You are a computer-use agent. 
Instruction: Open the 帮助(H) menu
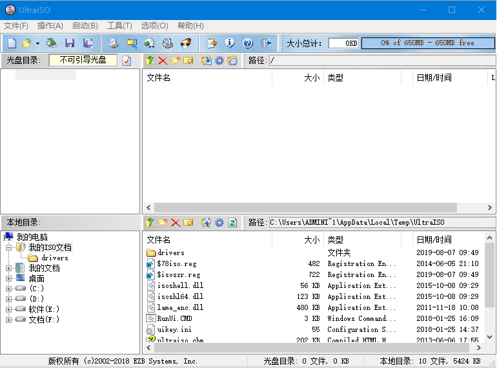pos(190,26)
